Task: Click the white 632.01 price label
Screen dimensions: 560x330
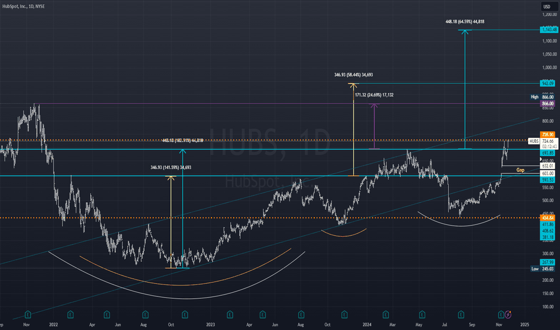Action: [x=547, y=166]
